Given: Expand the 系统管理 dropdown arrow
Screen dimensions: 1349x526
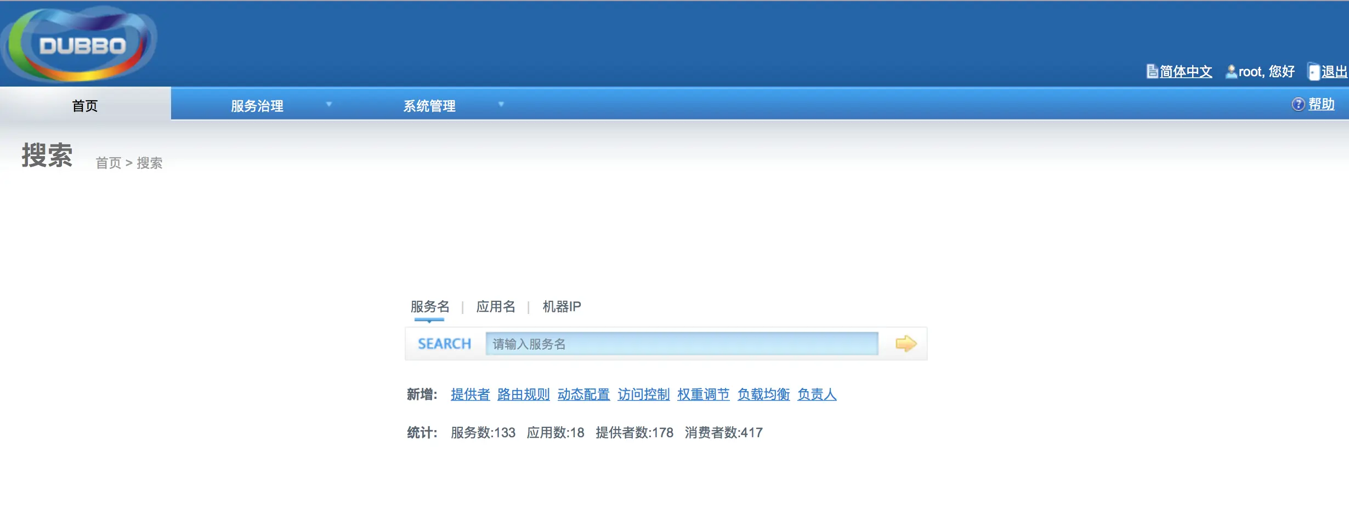Looking at the screenshot, I should (501, 104).
